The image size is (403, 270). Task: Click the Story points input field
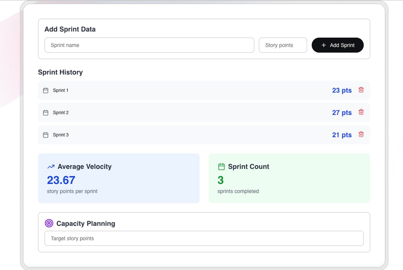pyautogui.click(x=283, y=45)
